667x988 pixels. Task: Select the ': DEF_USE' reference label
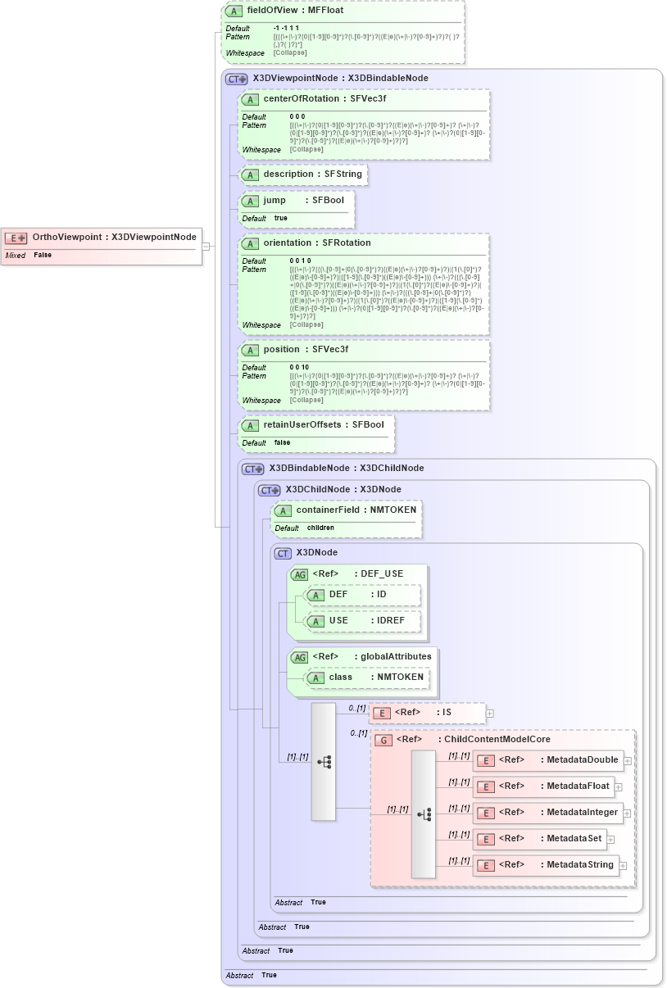point(379,574)
